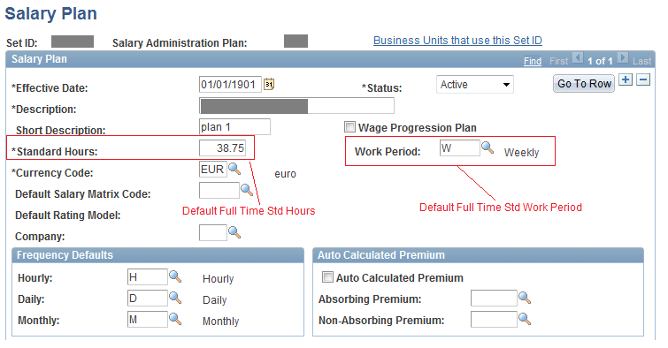Add a new row with plus icon
668x348 pixels.
(x=626, y=79)
